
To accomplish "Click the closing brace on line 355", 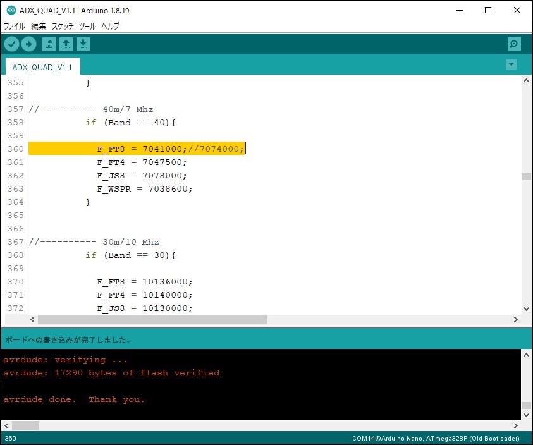I will (88, 83).
